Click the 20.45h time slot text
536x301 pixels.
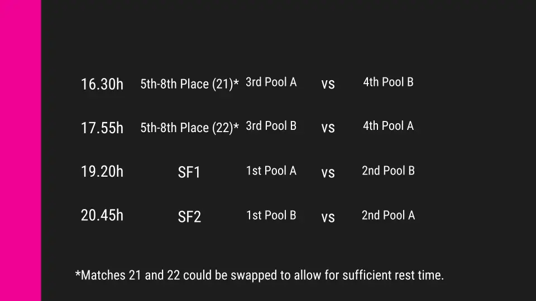click(x=102, y=216)
